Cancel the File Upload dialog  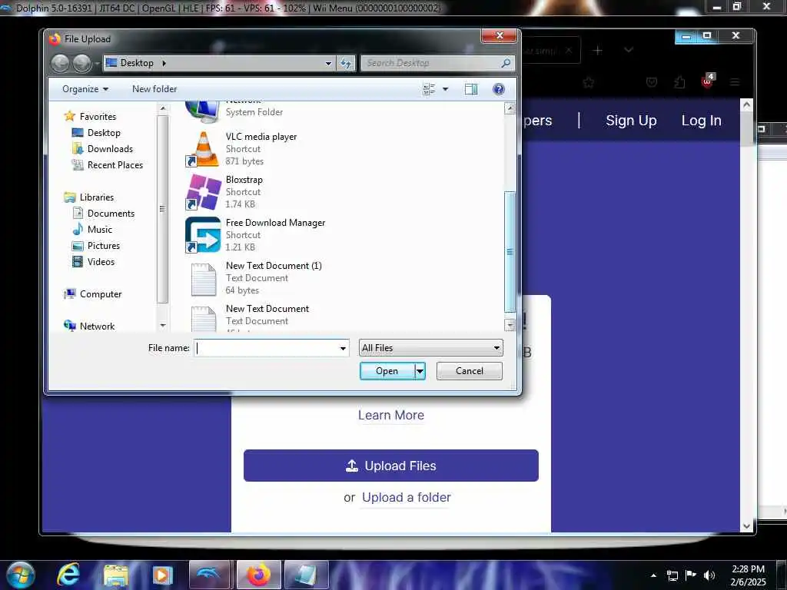click(470, 371)
